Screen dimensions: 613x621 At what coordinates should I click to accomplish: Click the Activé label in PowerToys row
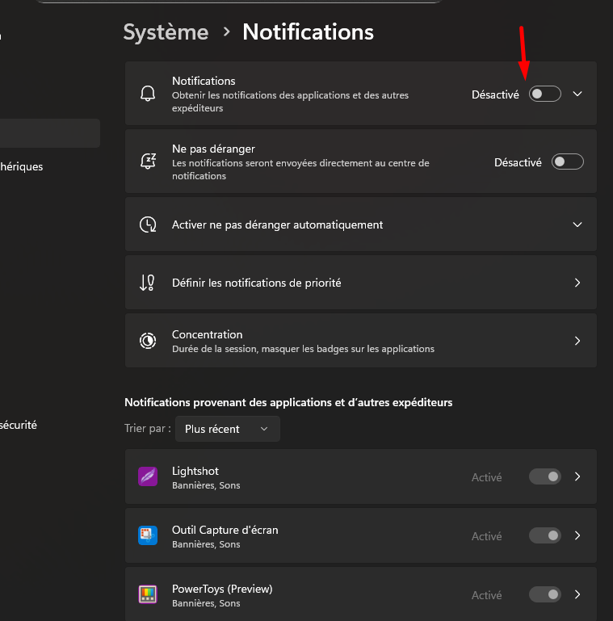(486, 595)
